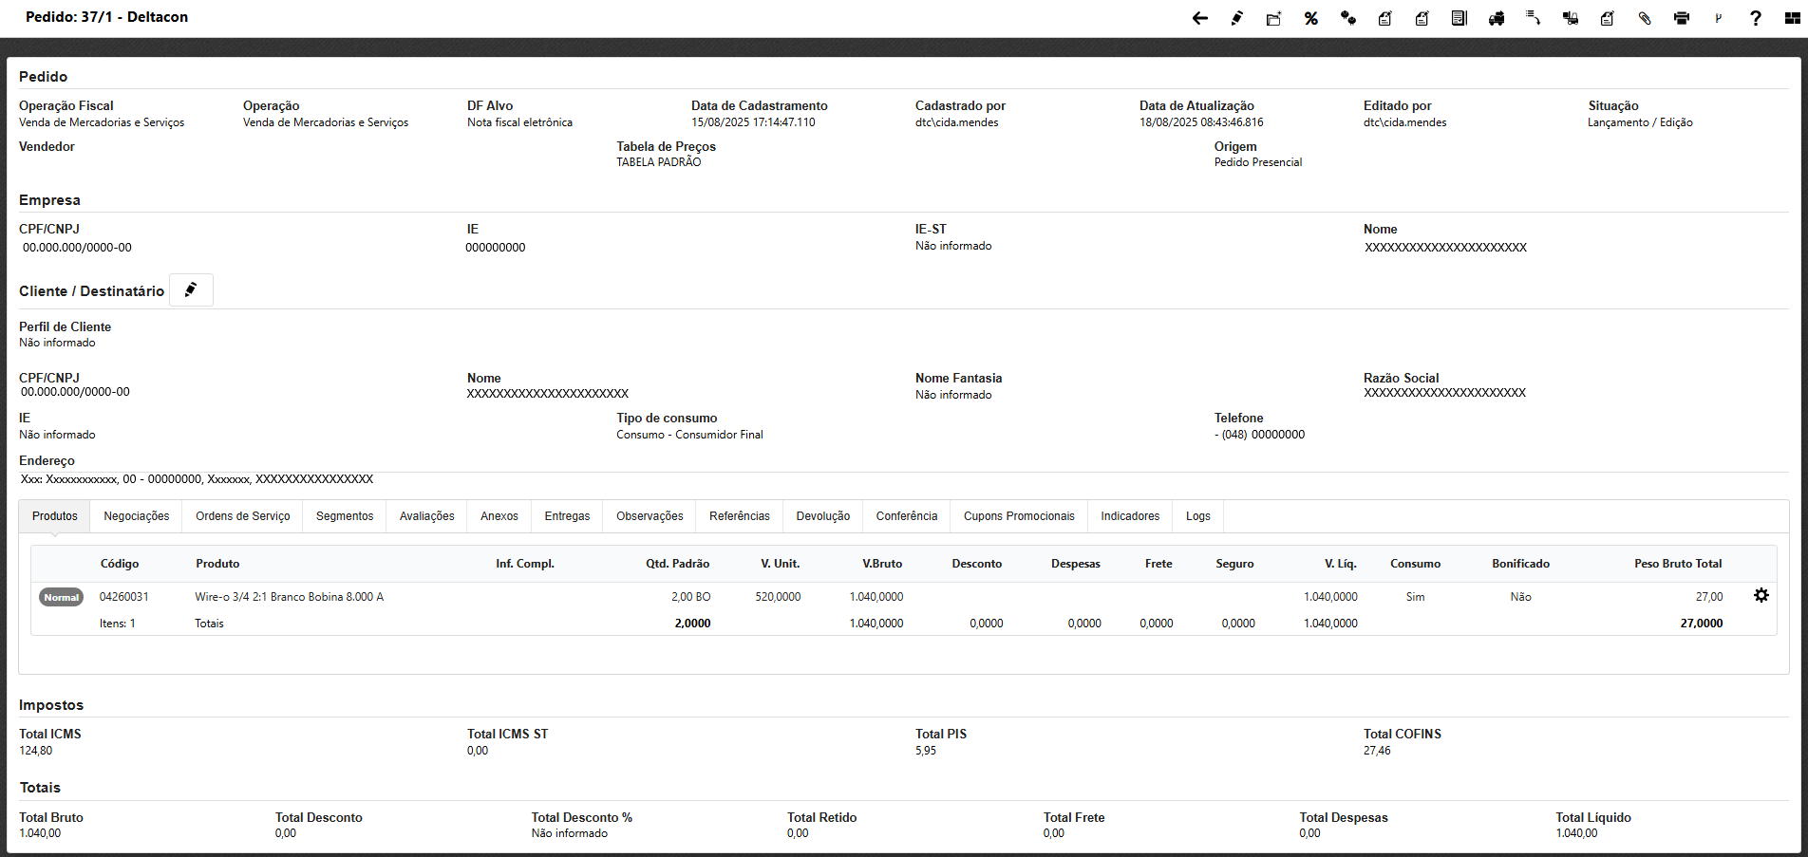Screen dimensions: 1808x857
Task: Open the gear options on the product row
Action: click(x=1761, y=595)
